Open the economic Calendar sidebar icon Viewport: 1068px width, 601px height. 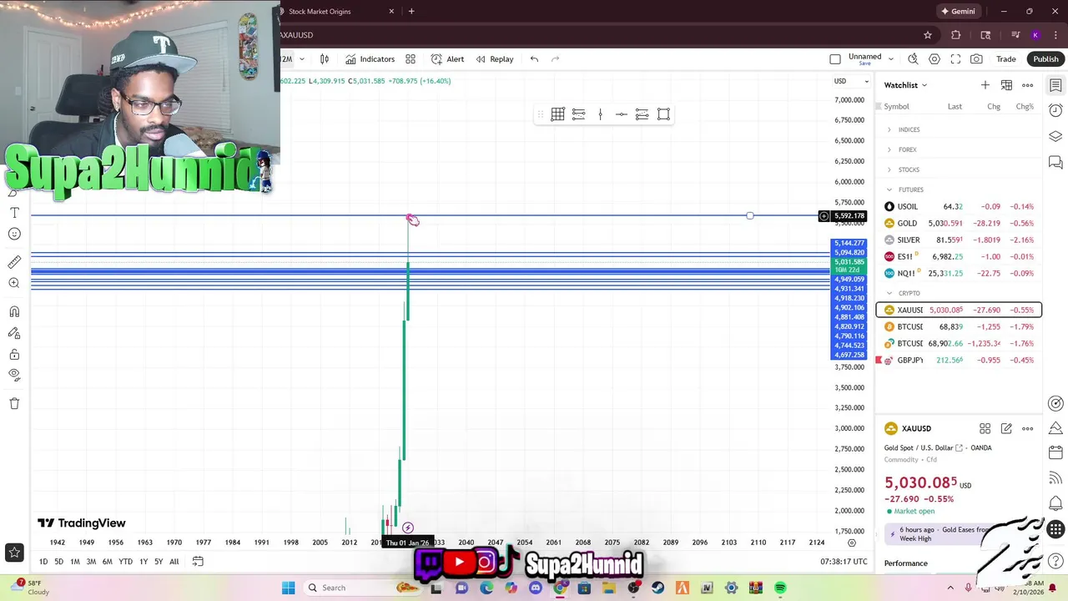[1055, 452]
